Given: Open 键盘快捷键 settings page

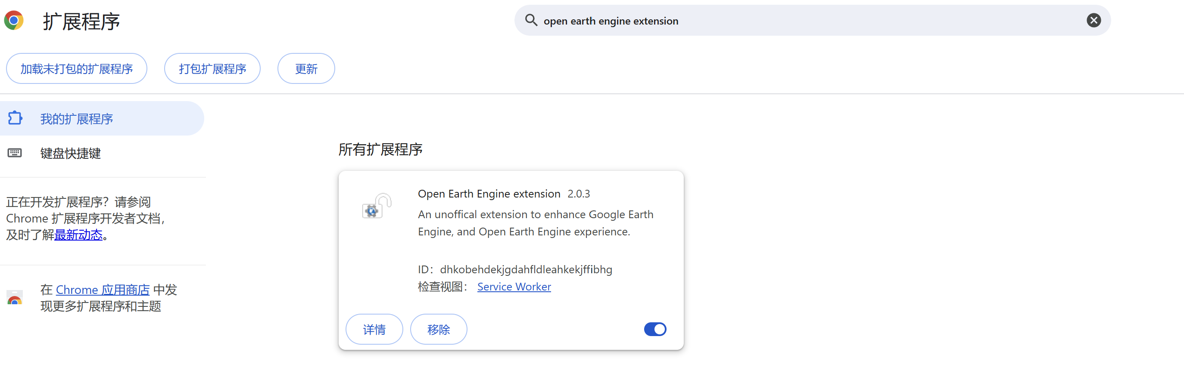Looking at the screenshot, I should tap(70, 153).
